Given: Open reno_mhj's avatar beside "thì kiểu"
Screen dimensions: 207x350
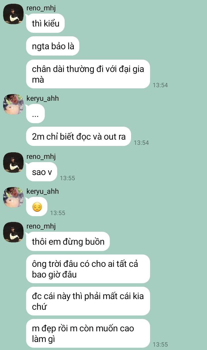Looking at the screenshot, I should [13, 14].
